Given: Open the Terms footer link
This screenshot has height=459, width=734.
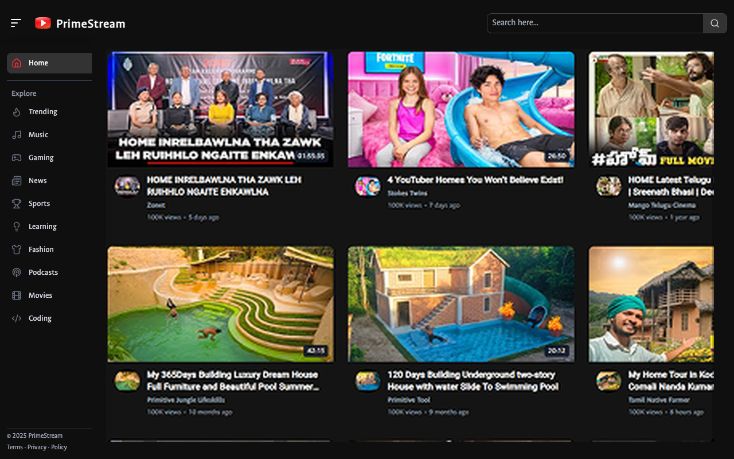Looking at the screenshot, I should pos(15,447).
